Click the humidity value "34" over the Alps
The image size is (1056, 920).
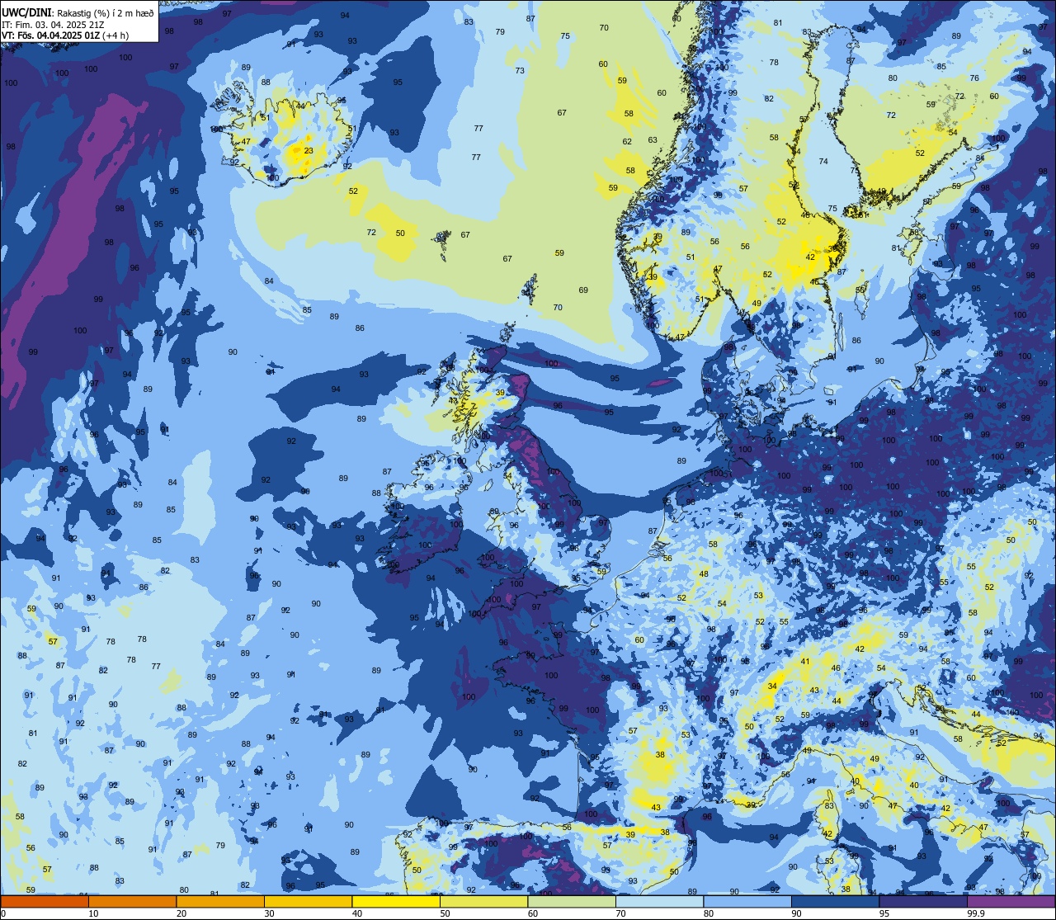(x=772, y=686)
